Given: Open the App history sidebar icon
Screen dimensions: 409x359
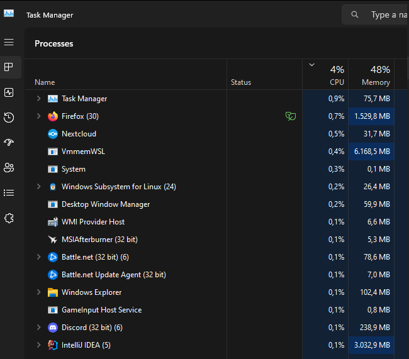Looking at the screenshot, I should pyautogui.click(x=9, y=118).
